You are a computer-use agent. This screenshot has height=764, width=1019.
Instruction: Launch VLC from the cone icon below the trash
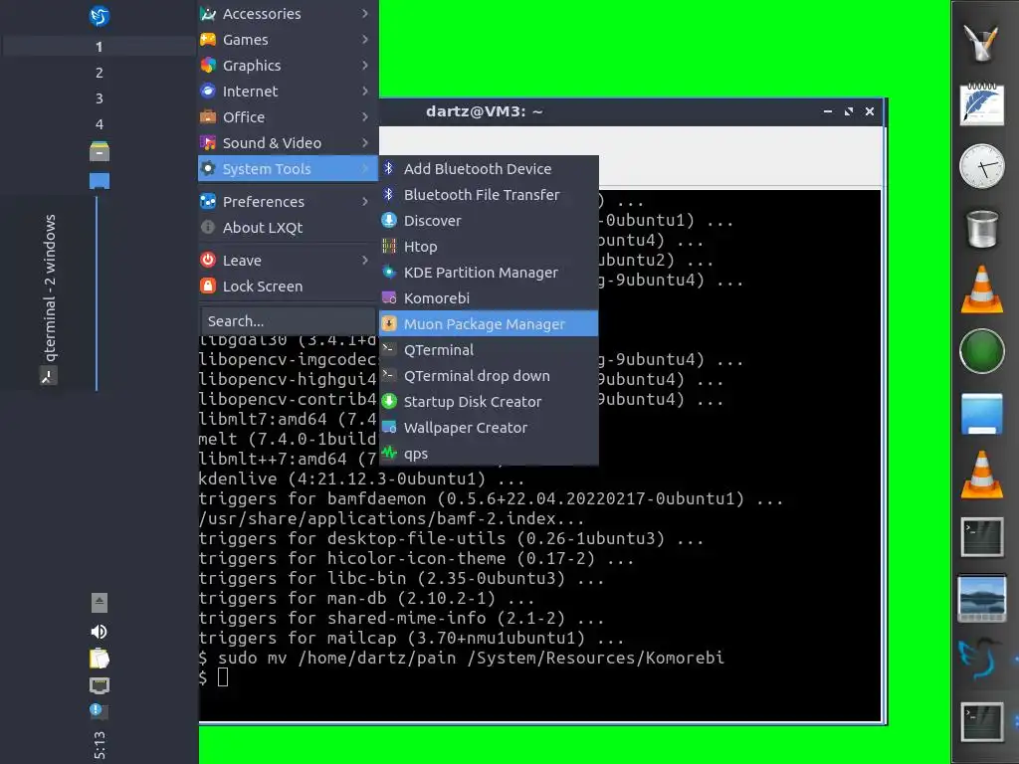coord(982,289)
